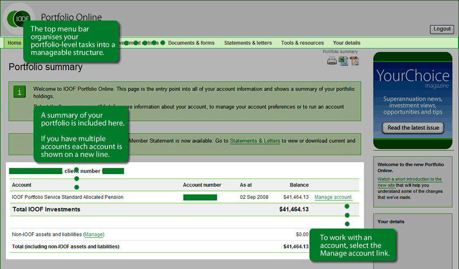Screen dimensions: 459x269
Task: Click the Manage account link
Action: 333,197
